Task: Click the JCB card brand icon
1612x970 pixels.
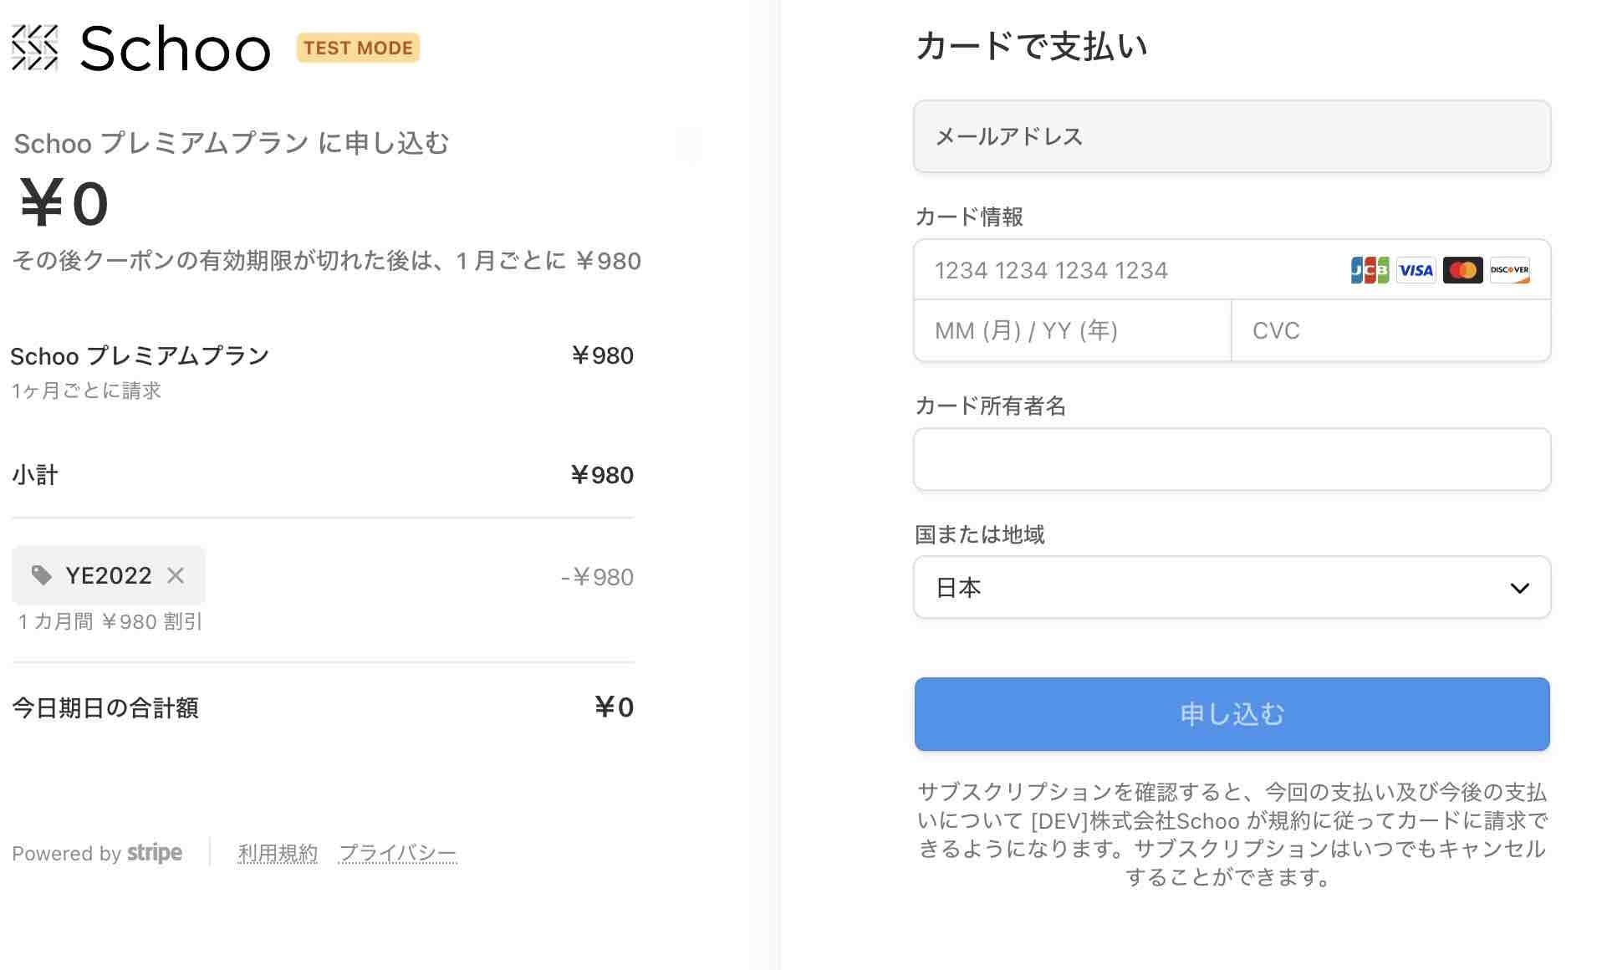Action: 1370,270
